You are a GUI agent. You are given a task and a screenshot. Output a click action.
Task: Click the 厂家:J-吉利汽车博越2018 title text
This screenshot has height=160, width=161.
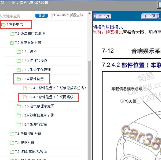click(x=28, y=2)
